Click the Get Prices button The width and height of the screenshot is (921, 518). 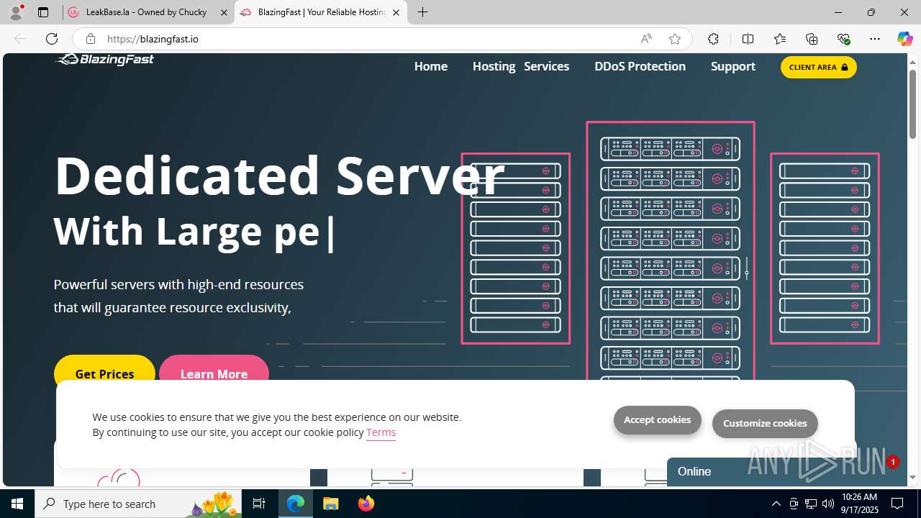tap(104, 373)
